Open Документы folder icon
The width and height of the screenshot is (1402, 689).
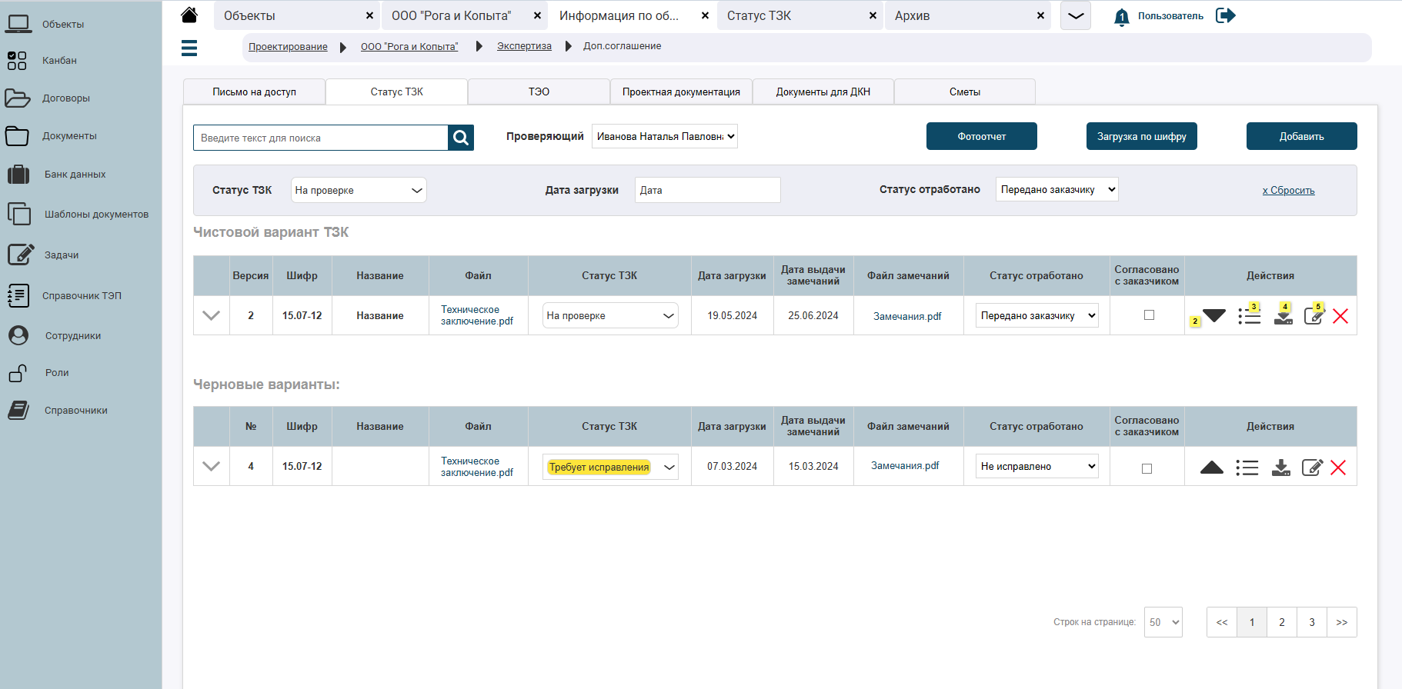17,136
